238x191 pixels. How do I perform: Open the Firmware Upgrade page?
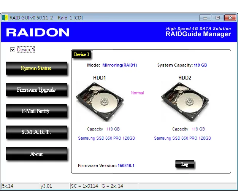pyautogui.click(x=36, y=90)
